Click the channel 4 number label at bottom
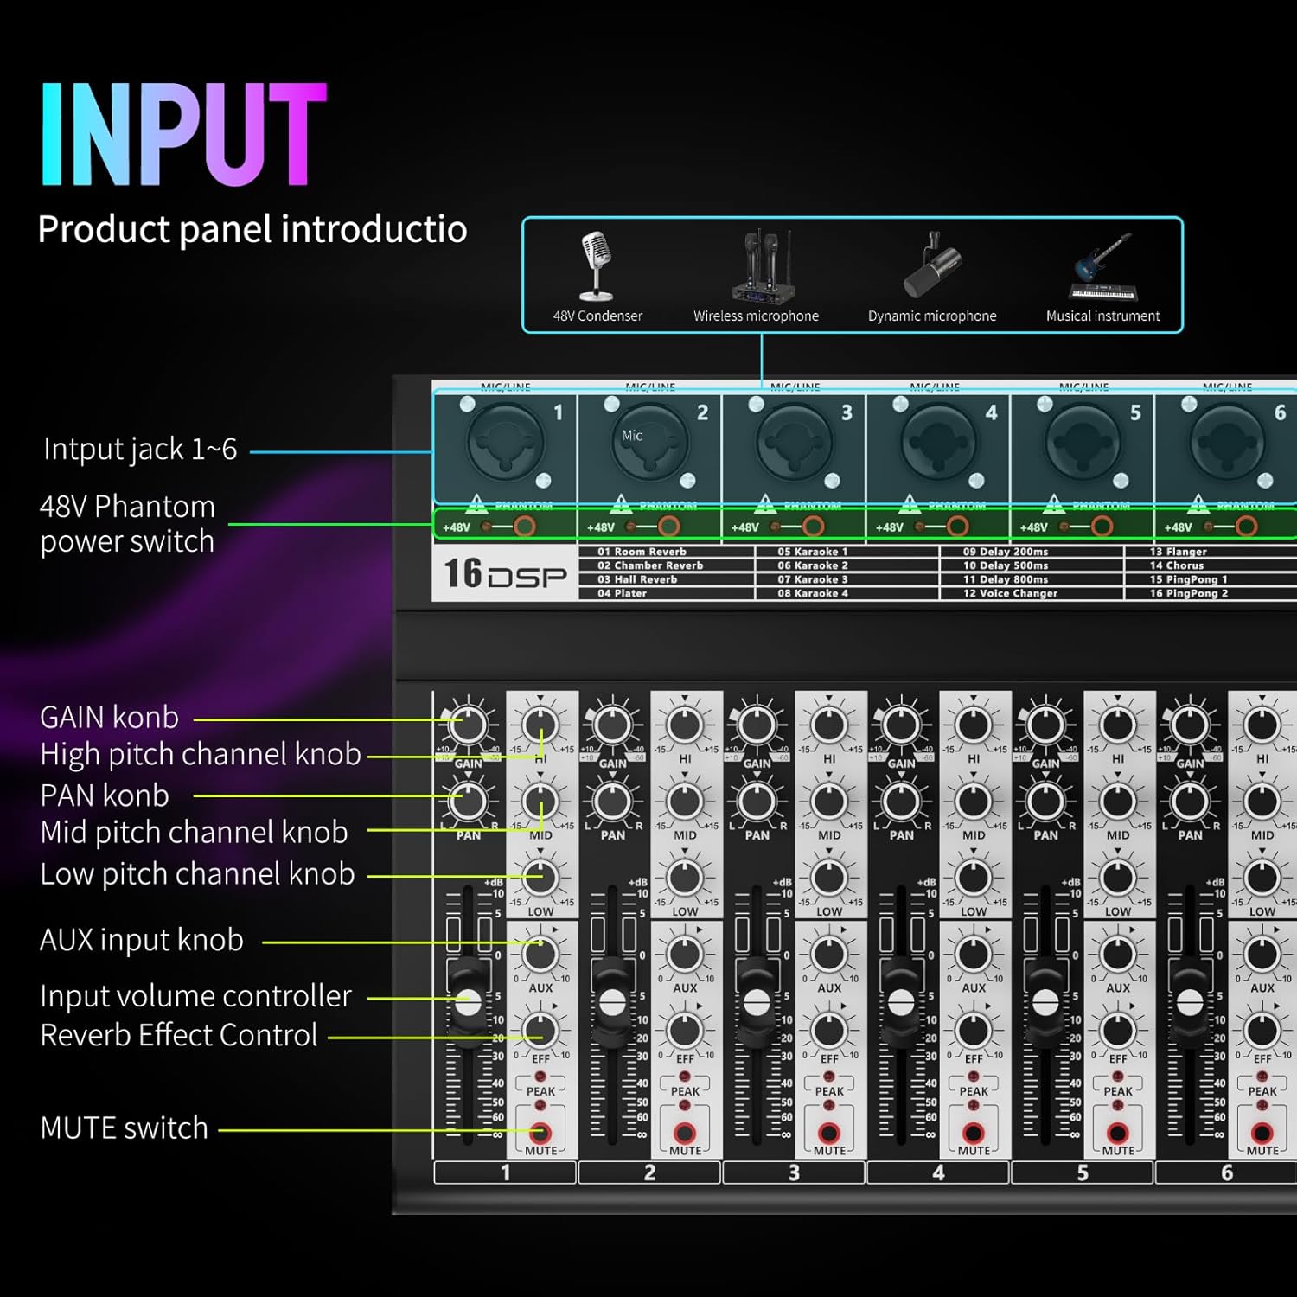 (938, 1172)
